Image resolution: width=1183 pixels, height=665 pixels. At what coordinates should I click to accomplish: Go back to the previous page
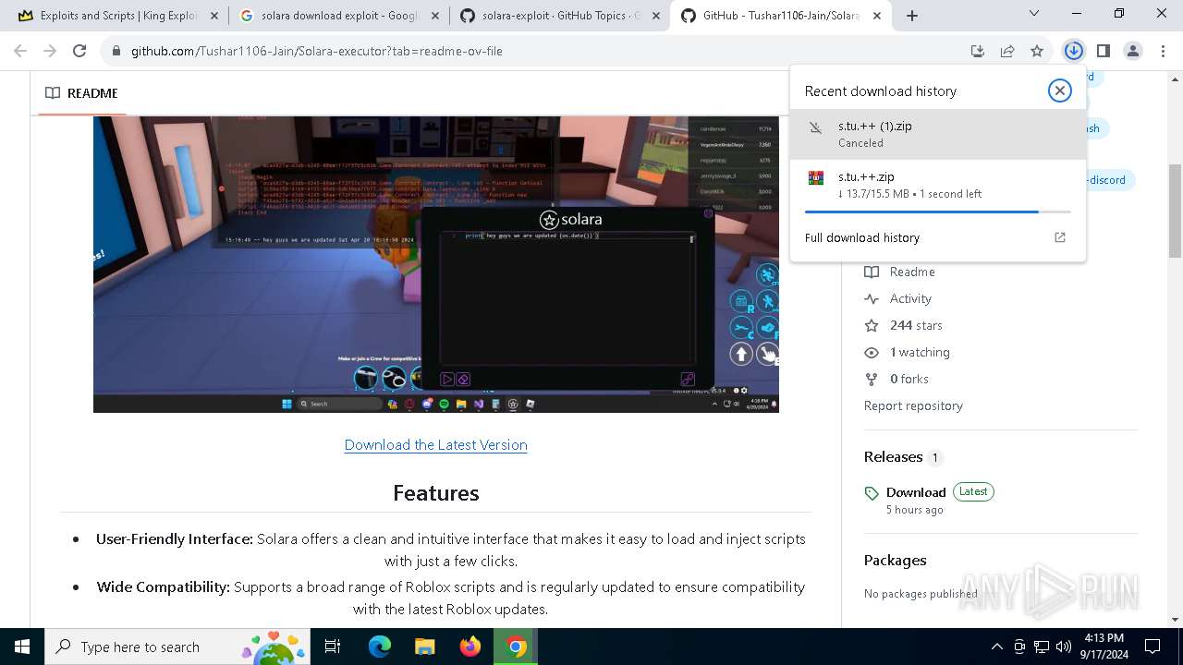pyautogui.click(x=22, y=51)
